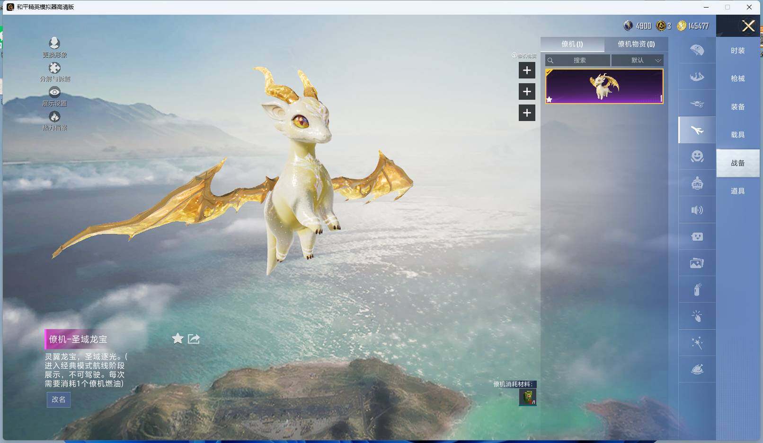763x443 pixels.
Task: Click the first plus slot button
Action: pyautogui.click(x=527, y=70)
